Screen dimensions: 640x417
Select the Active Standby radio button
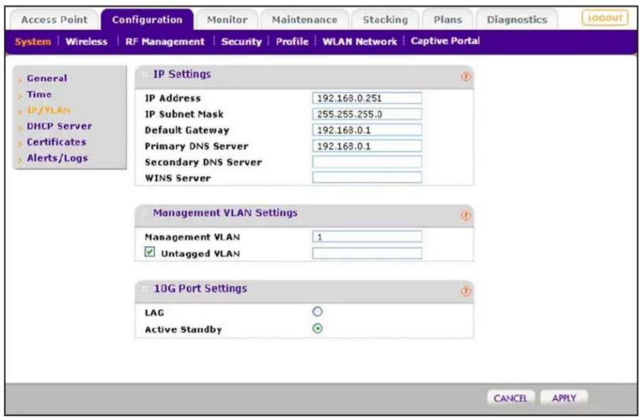pos(317,328)
